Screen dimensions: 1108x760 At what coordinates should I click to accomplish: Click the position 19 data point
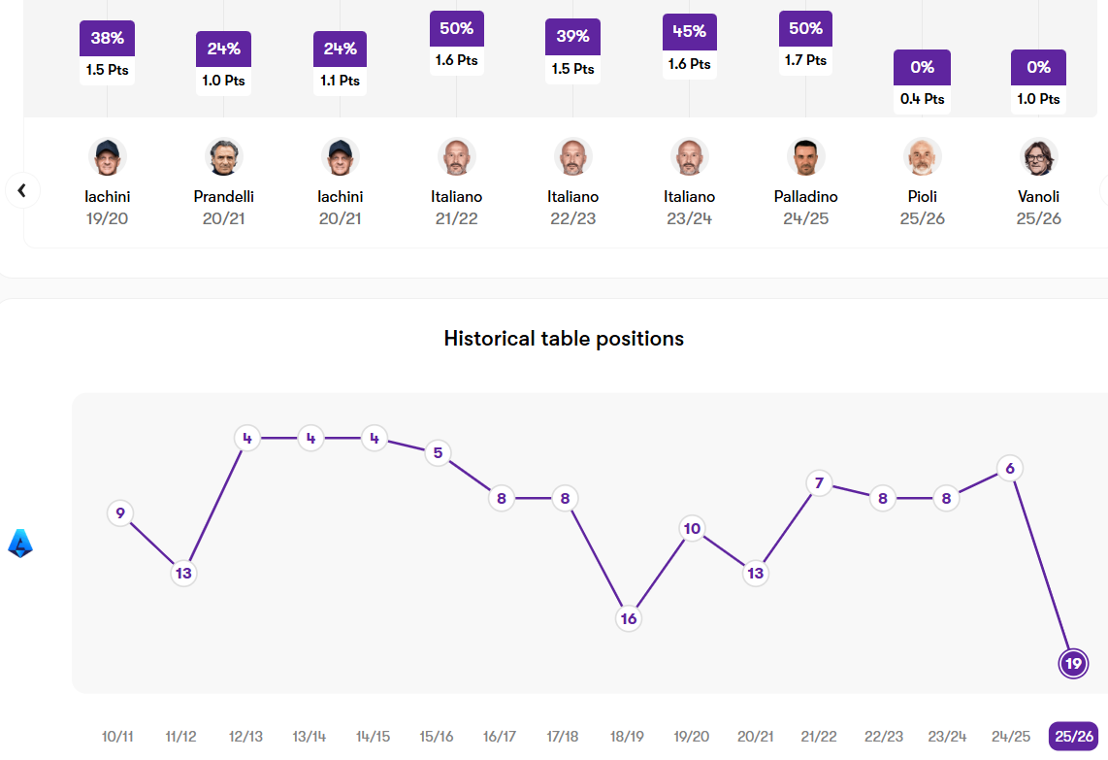point(1073,664)
